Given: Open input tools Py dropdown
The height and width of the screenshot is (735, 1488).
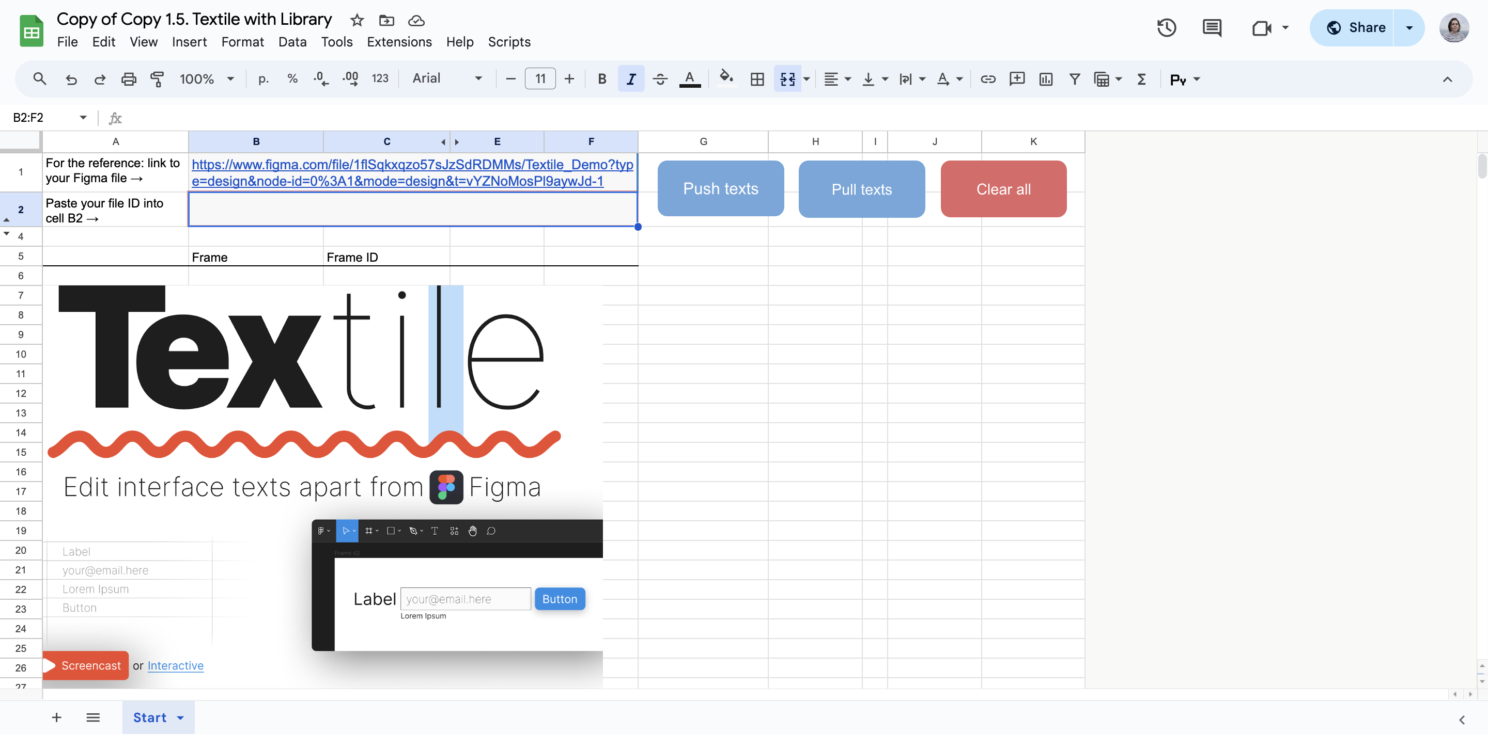Looking at the screenshot, I should pyautogui.click(x=1185, y=79).
